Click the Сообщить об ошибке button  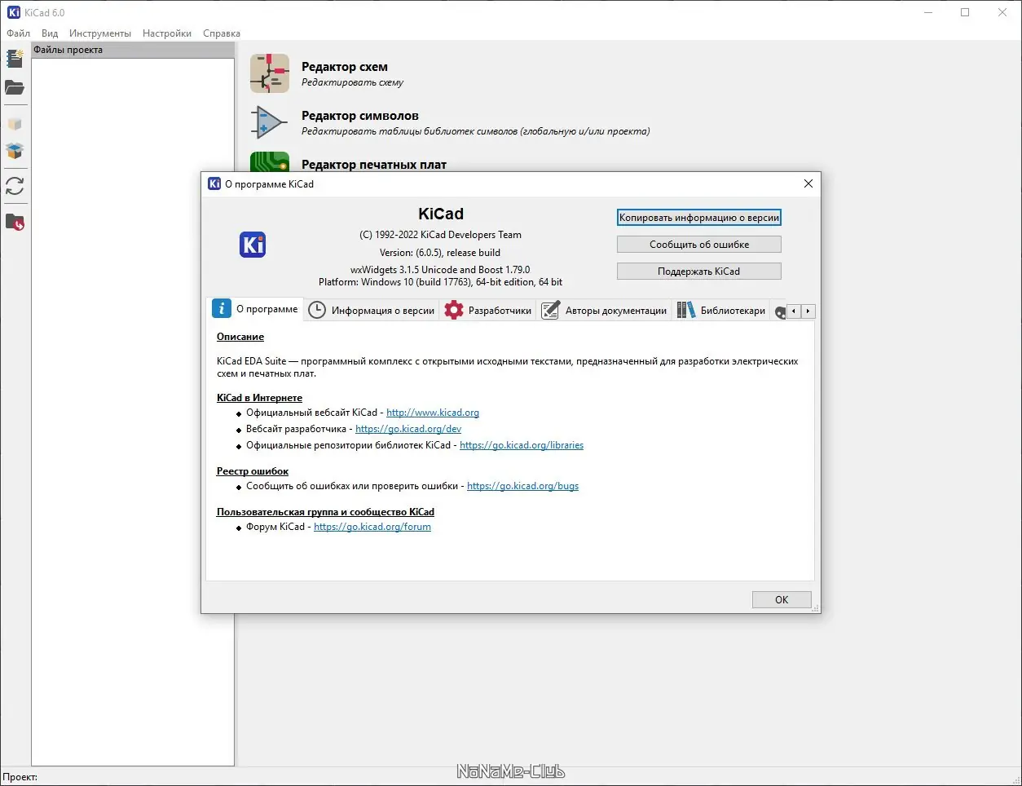pyautogui.click(x=699, y=245)
